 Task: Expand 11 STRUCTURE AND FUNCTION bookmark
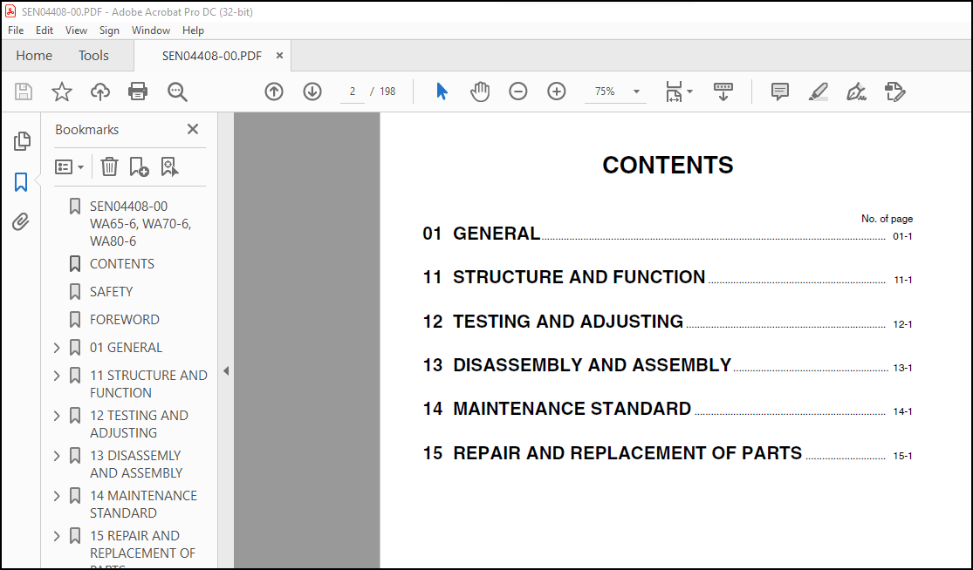point(57,376)
